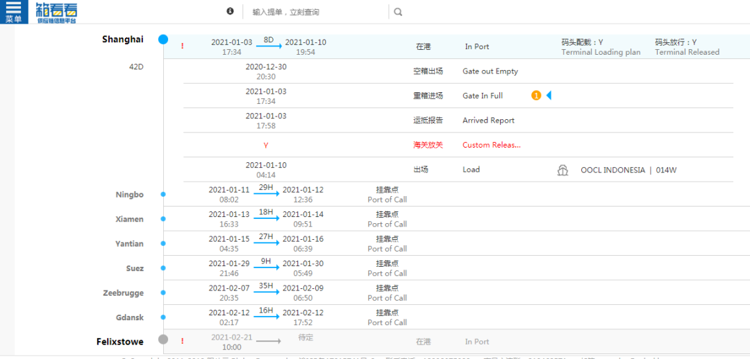Click the magnifier search icon
750x359 pixels.
coord(398,12)
